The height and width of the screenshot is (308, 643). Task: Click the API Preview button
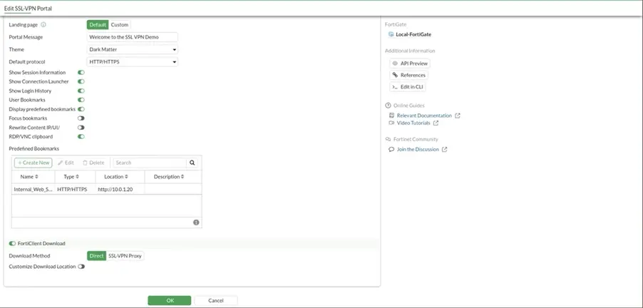coord(410,63)
